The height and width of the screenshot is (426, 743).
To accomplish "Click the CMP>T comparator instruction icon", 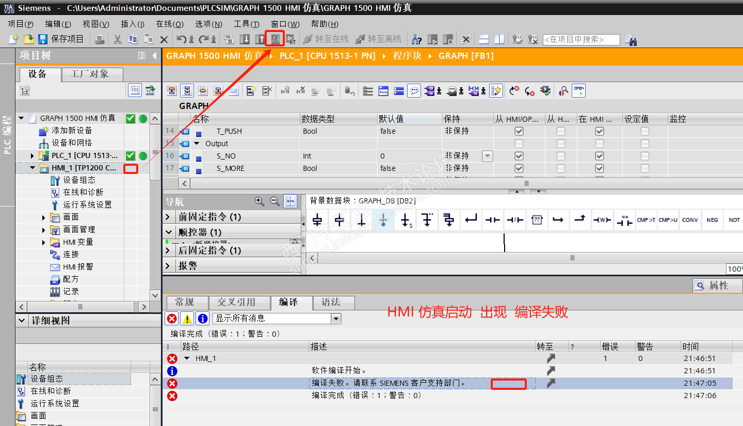I will (x=646, y=220).
